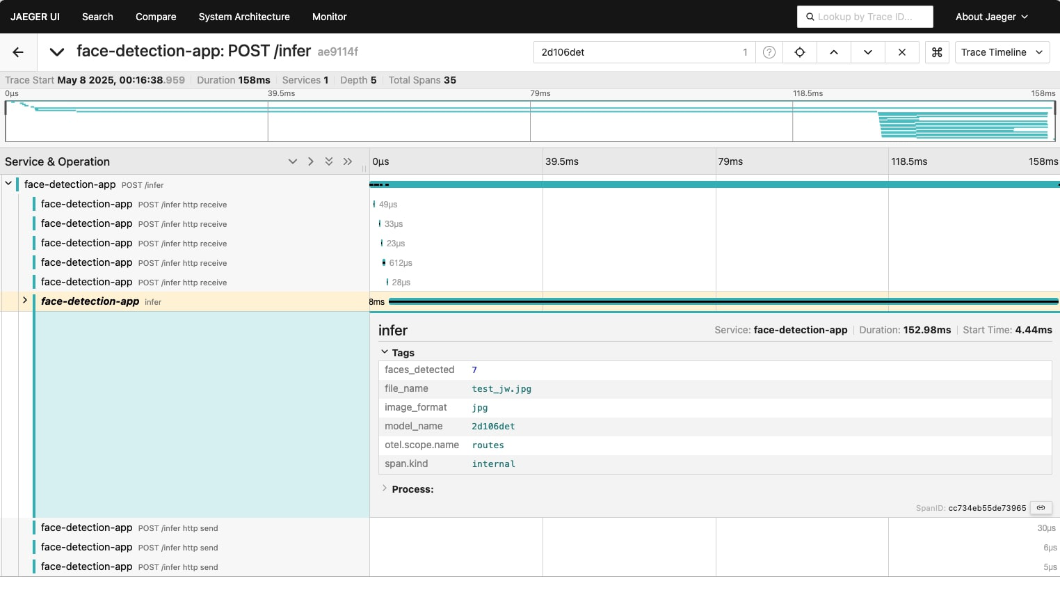This screenshot has height=595, width=1060.
Task: Click the span.kind value internal
Action: [x=493, y=464]
